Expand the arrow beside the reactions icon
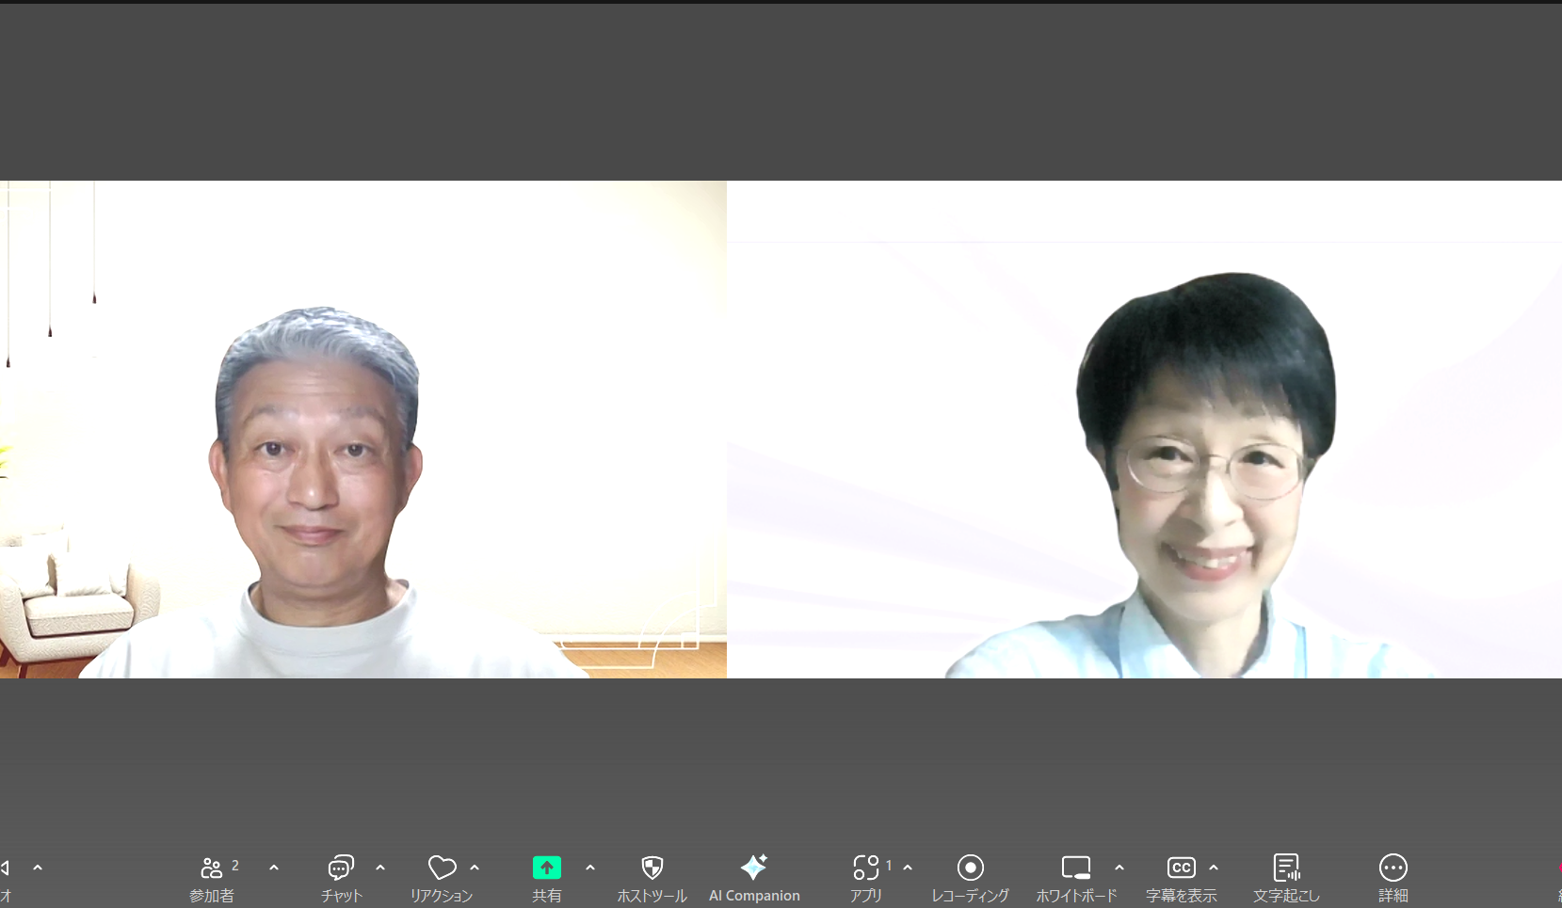This screenshot has width=1562, height=908. click(x=475, y=868)
